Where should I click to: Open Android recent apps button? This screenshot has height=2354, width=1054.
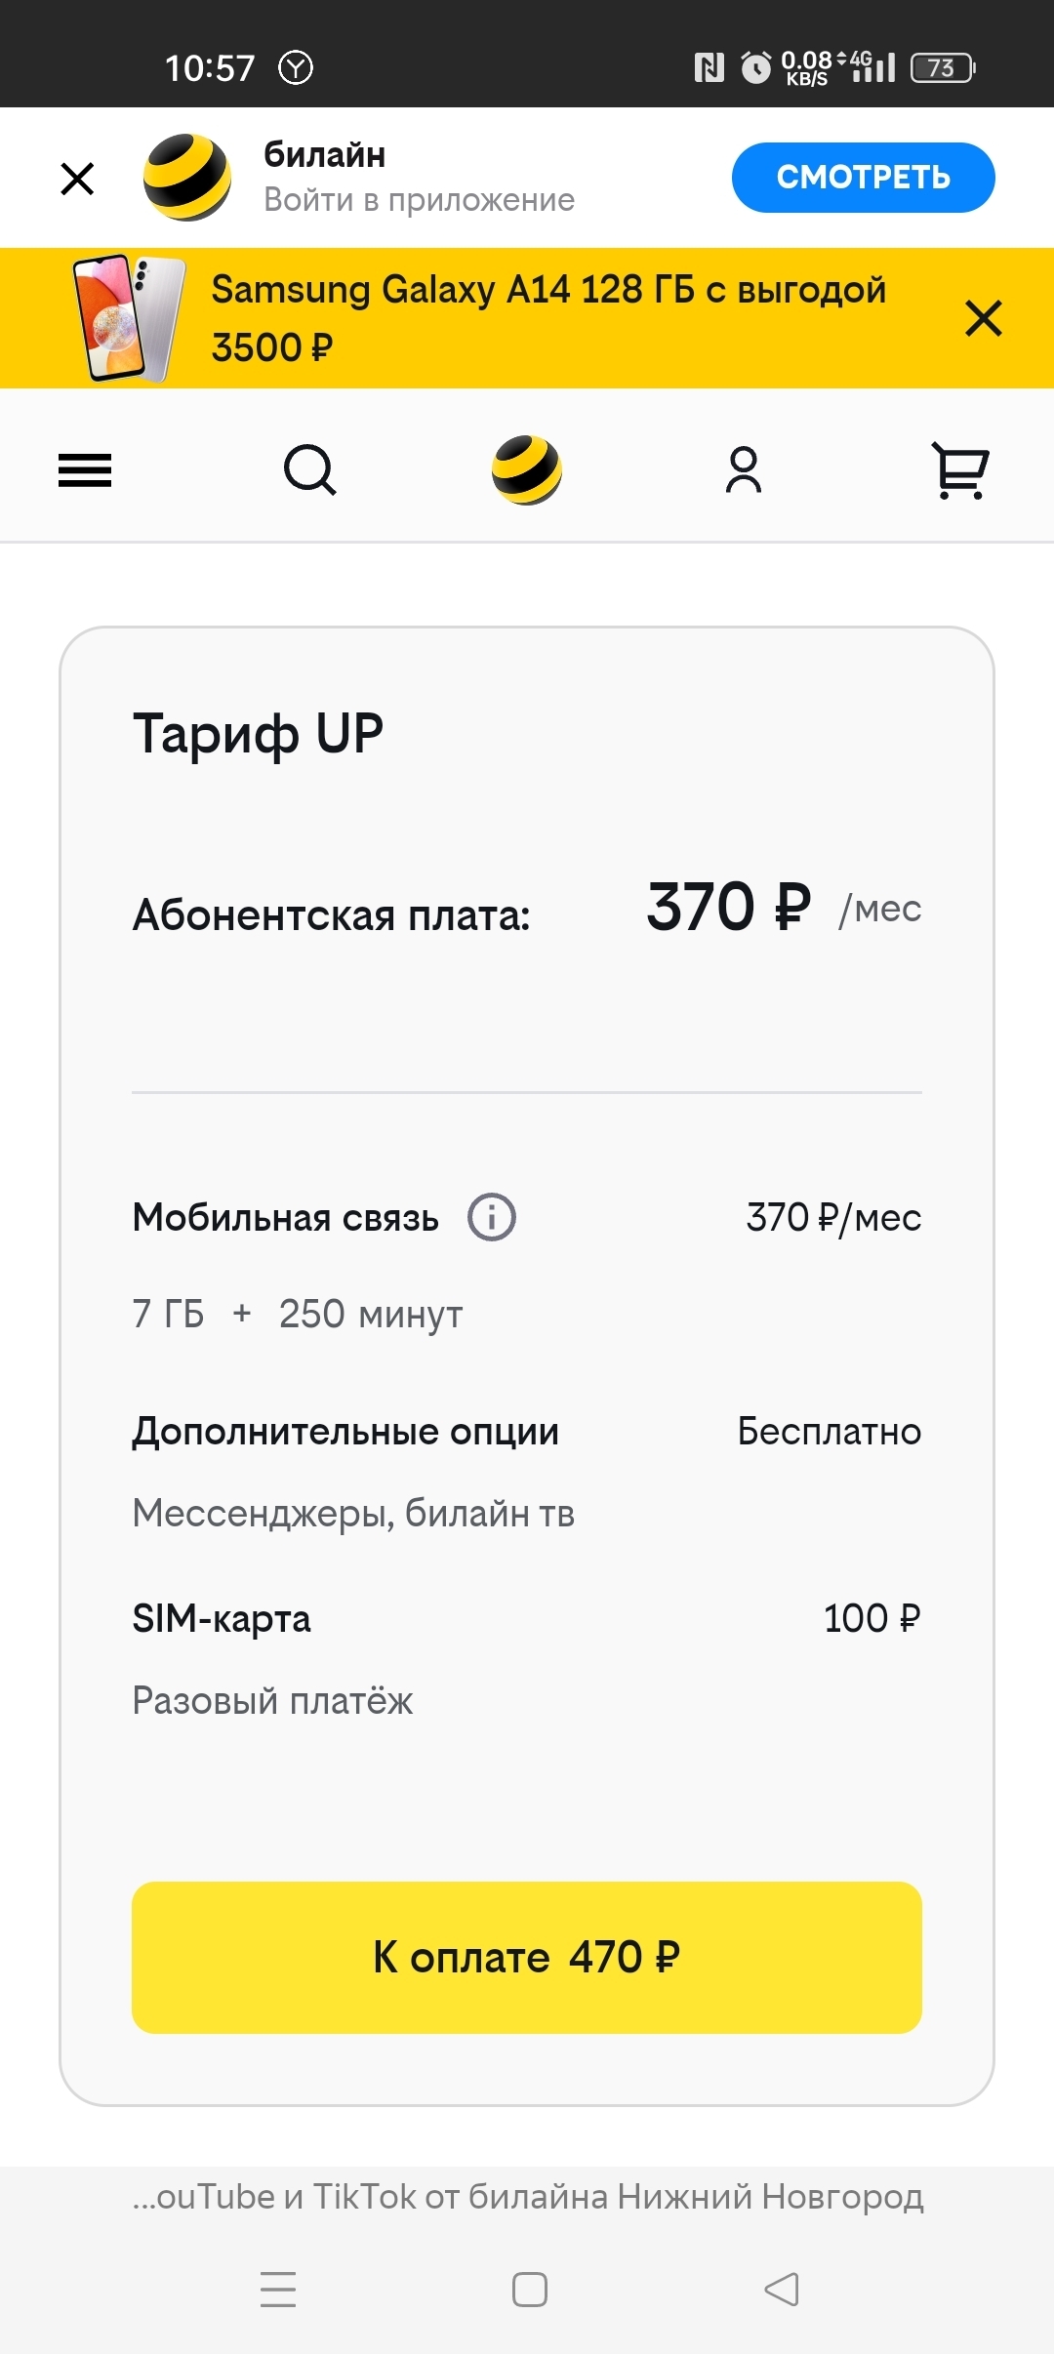pos(278,2289)
